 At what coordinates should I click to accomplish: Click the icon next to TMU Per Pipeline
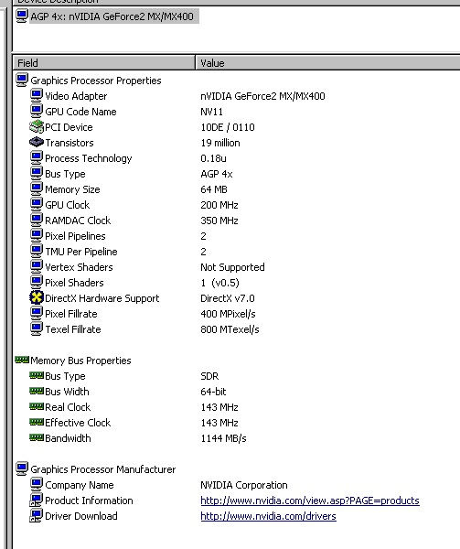tap(37, 251)
